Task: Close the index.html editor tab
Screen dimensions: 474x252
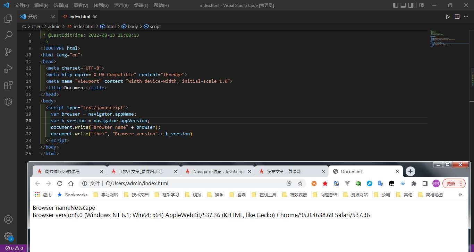Action: click(95, 17)
